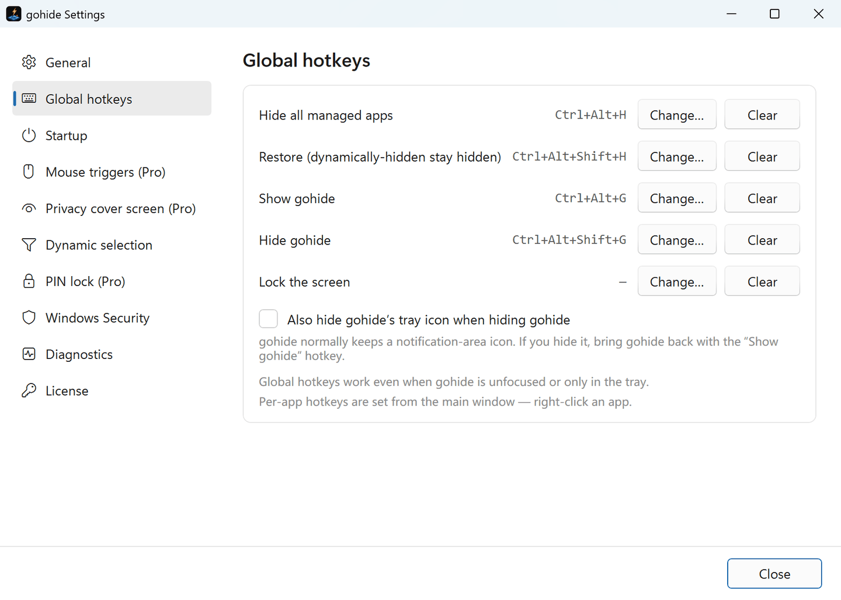Click the Privacy cover screen eye icon
Image resolution: width=841 pixels, height=600 pixels.
click(x=29, y=208)
